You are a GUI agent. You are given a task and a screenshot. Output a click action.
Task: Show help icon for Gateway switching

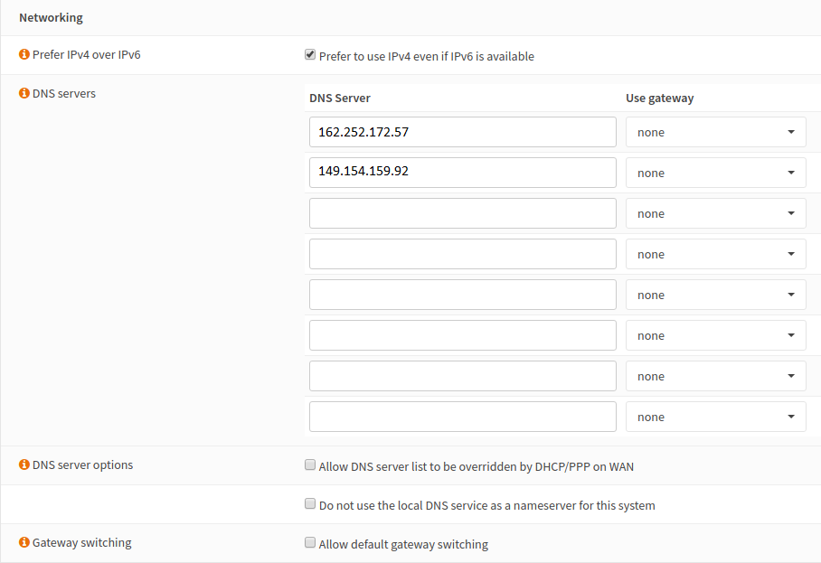click(x=24, y=542)
